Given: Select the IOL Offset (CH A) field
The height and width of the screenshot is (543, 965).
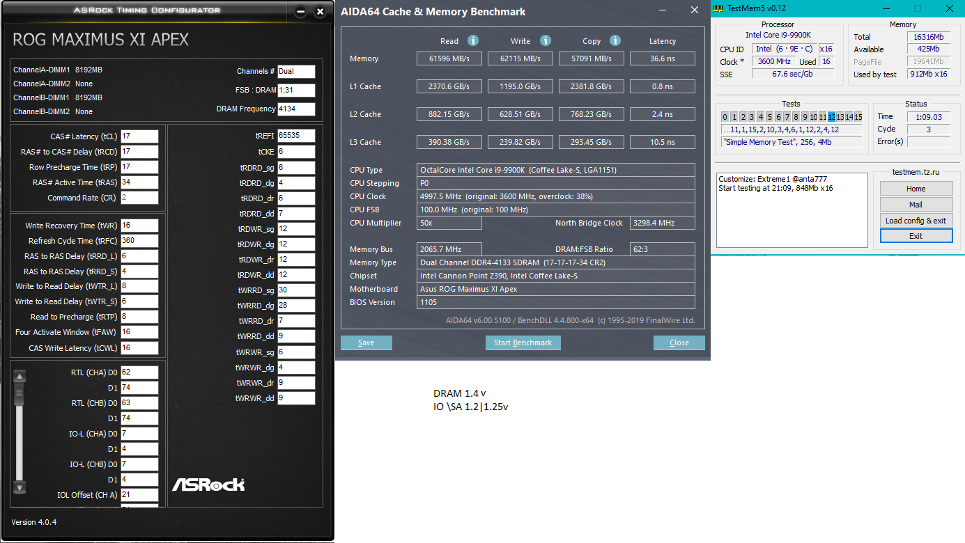Looking at the screenshot, I should (x=139, y=495).
